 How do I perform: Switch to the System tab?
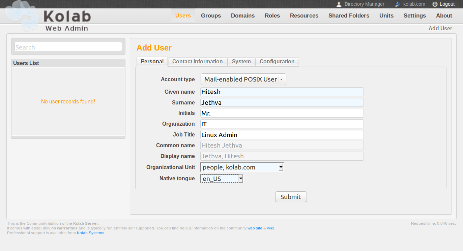(241, 62)
